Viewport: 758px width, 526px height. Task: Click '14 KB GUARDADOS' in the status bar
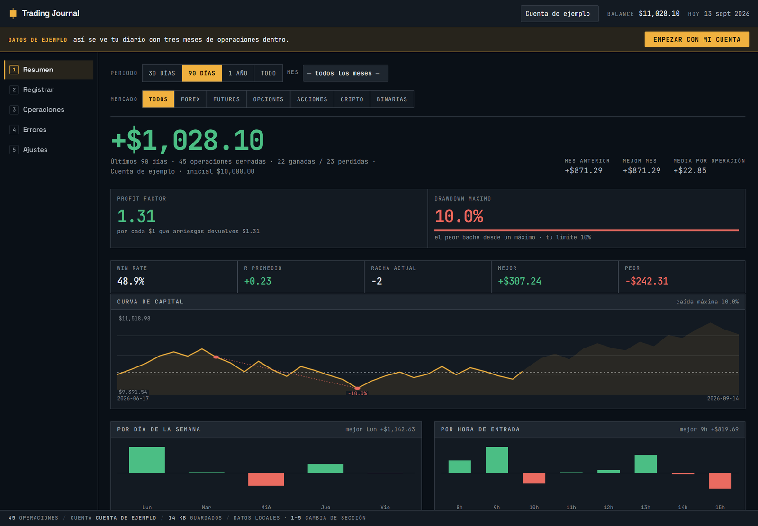point(195,518)
